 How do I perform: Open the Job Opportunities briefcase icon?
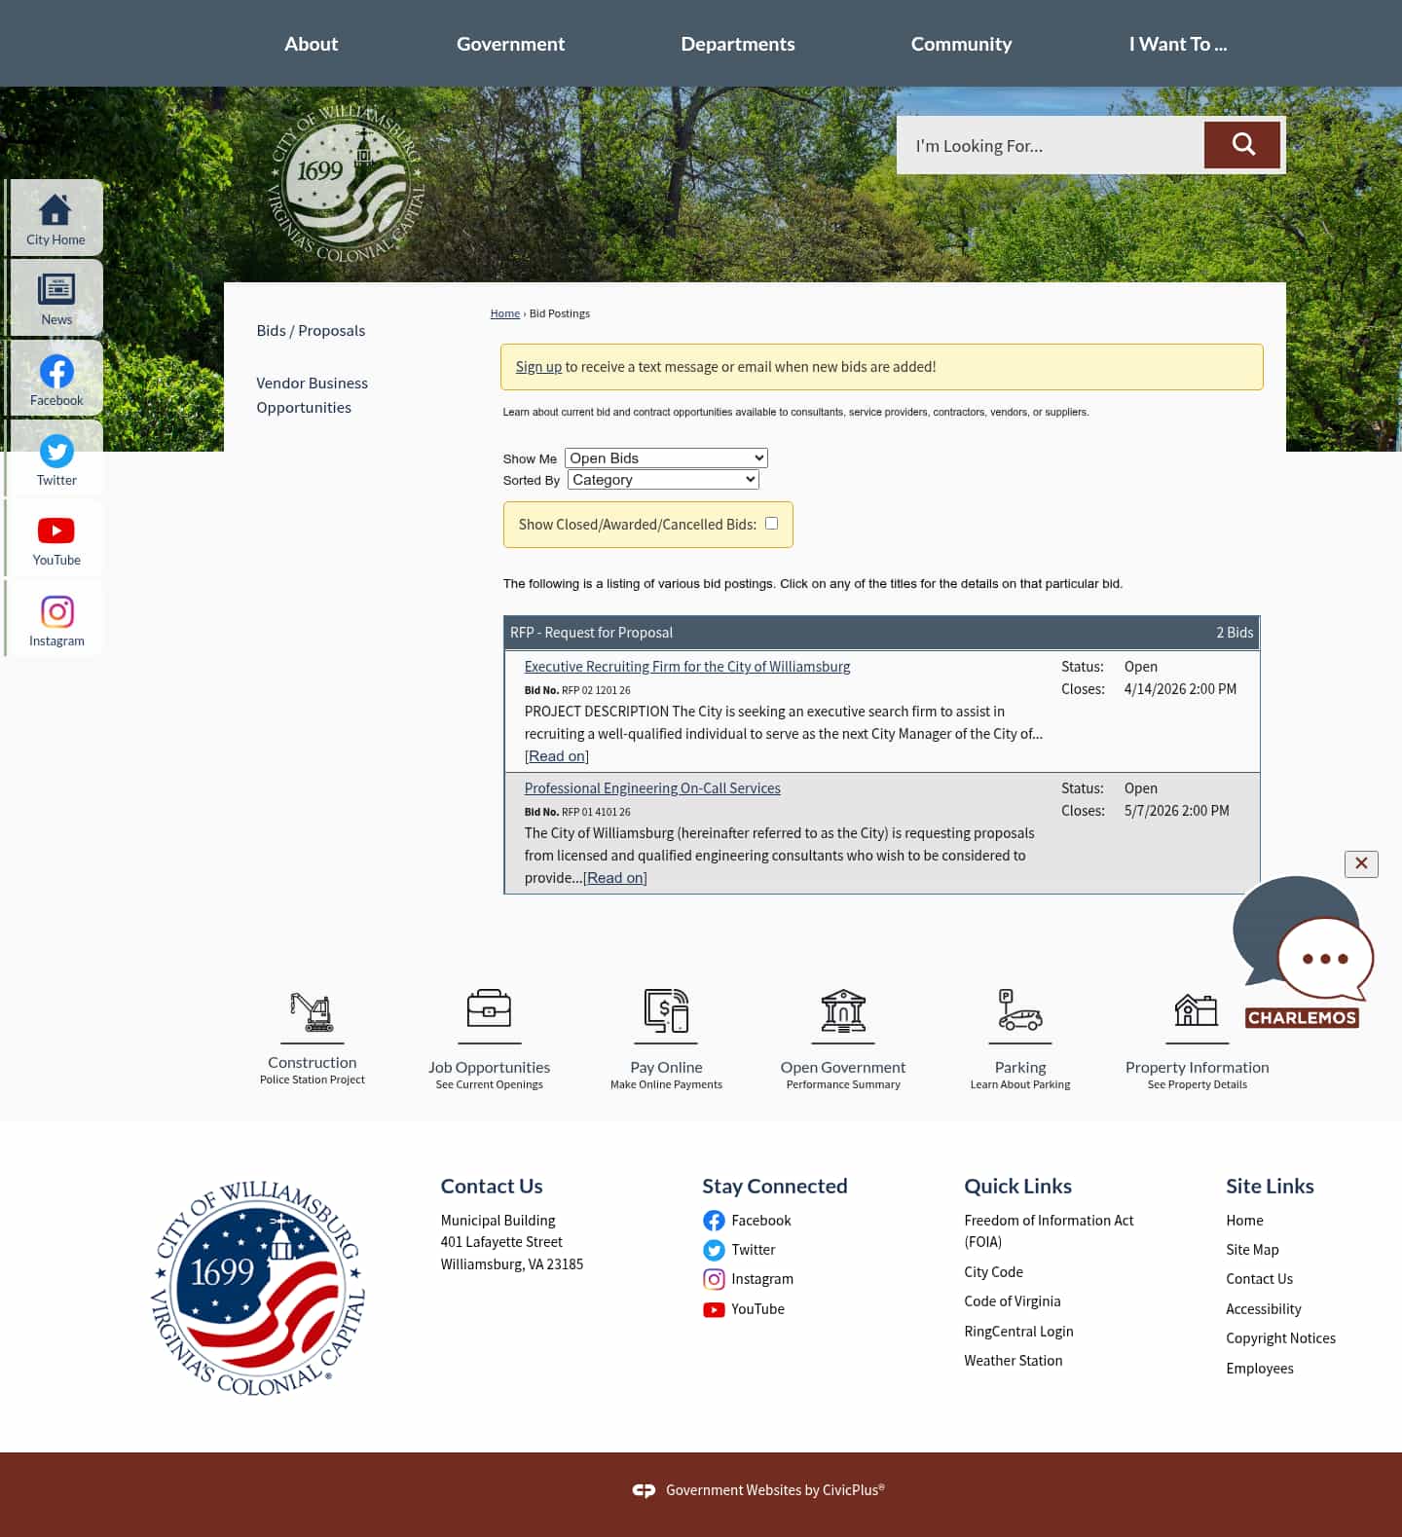pos(489,1009)
